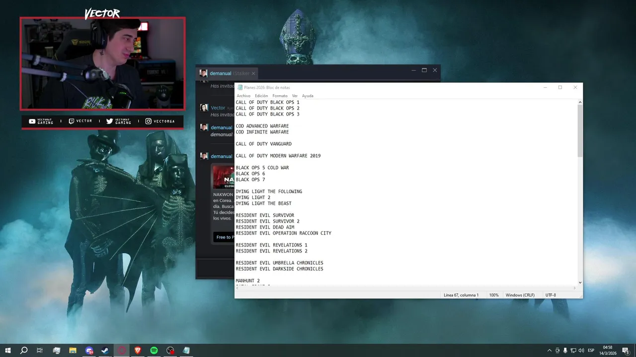Open the Ver menu in Notepad
This screenshot has height=357, width=636.
pyautogui.click(x=295, y=96)
